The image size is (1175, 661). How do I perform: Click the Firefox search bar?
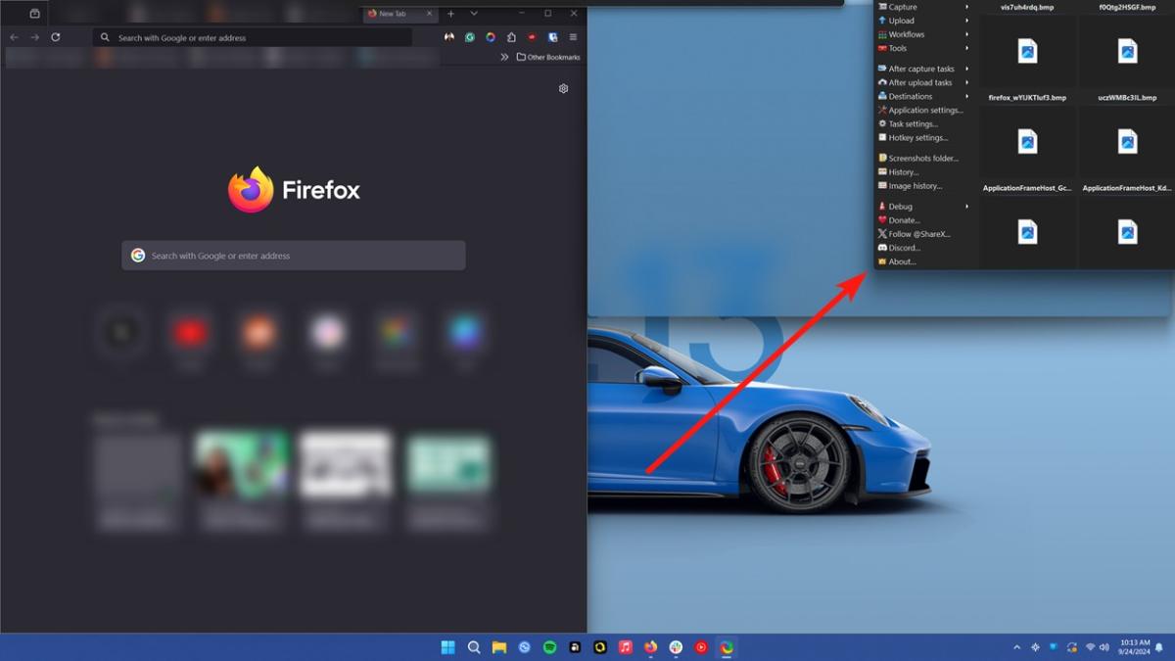point(292,255)
